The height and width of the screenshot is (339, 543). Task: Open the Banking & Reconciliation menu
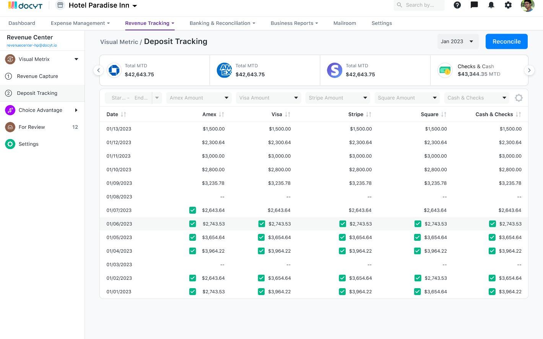(222, 23)
